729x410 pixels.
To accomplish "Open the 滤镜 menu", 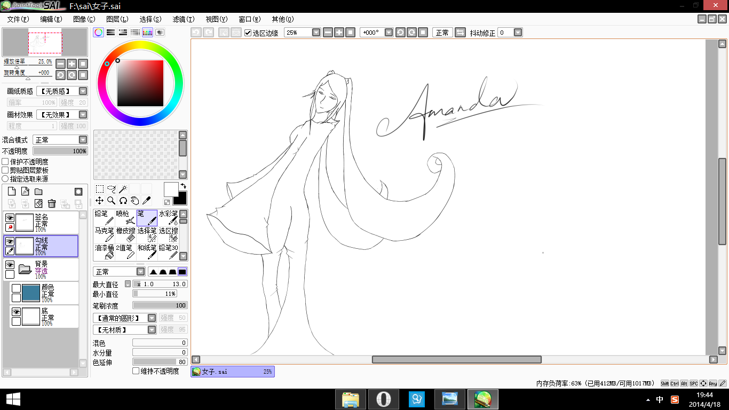I will point(183,19).
